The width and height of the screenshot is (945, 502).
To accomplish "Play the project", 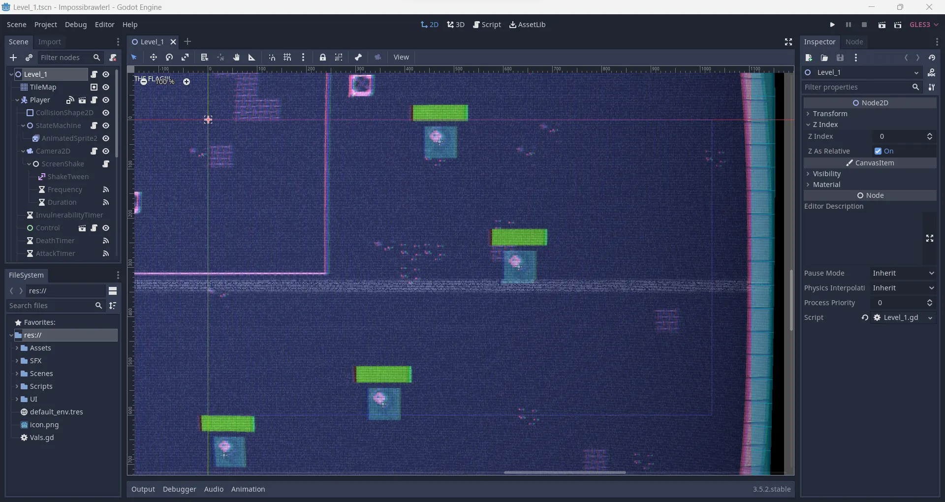I will pos(832,25).
